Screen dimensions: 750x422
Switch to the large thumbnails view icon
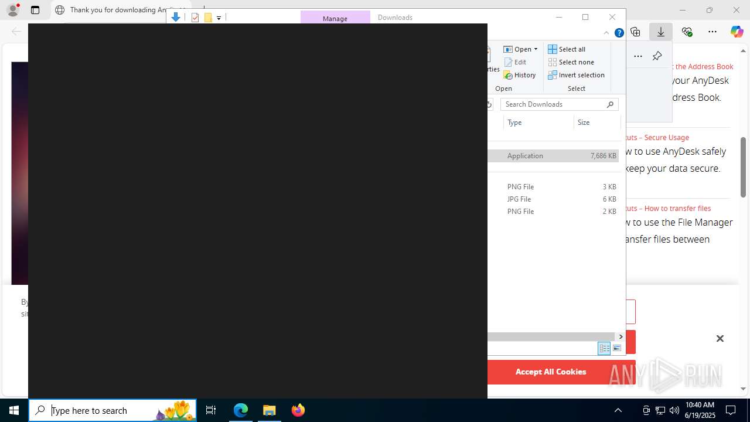(x=617, y=348)
